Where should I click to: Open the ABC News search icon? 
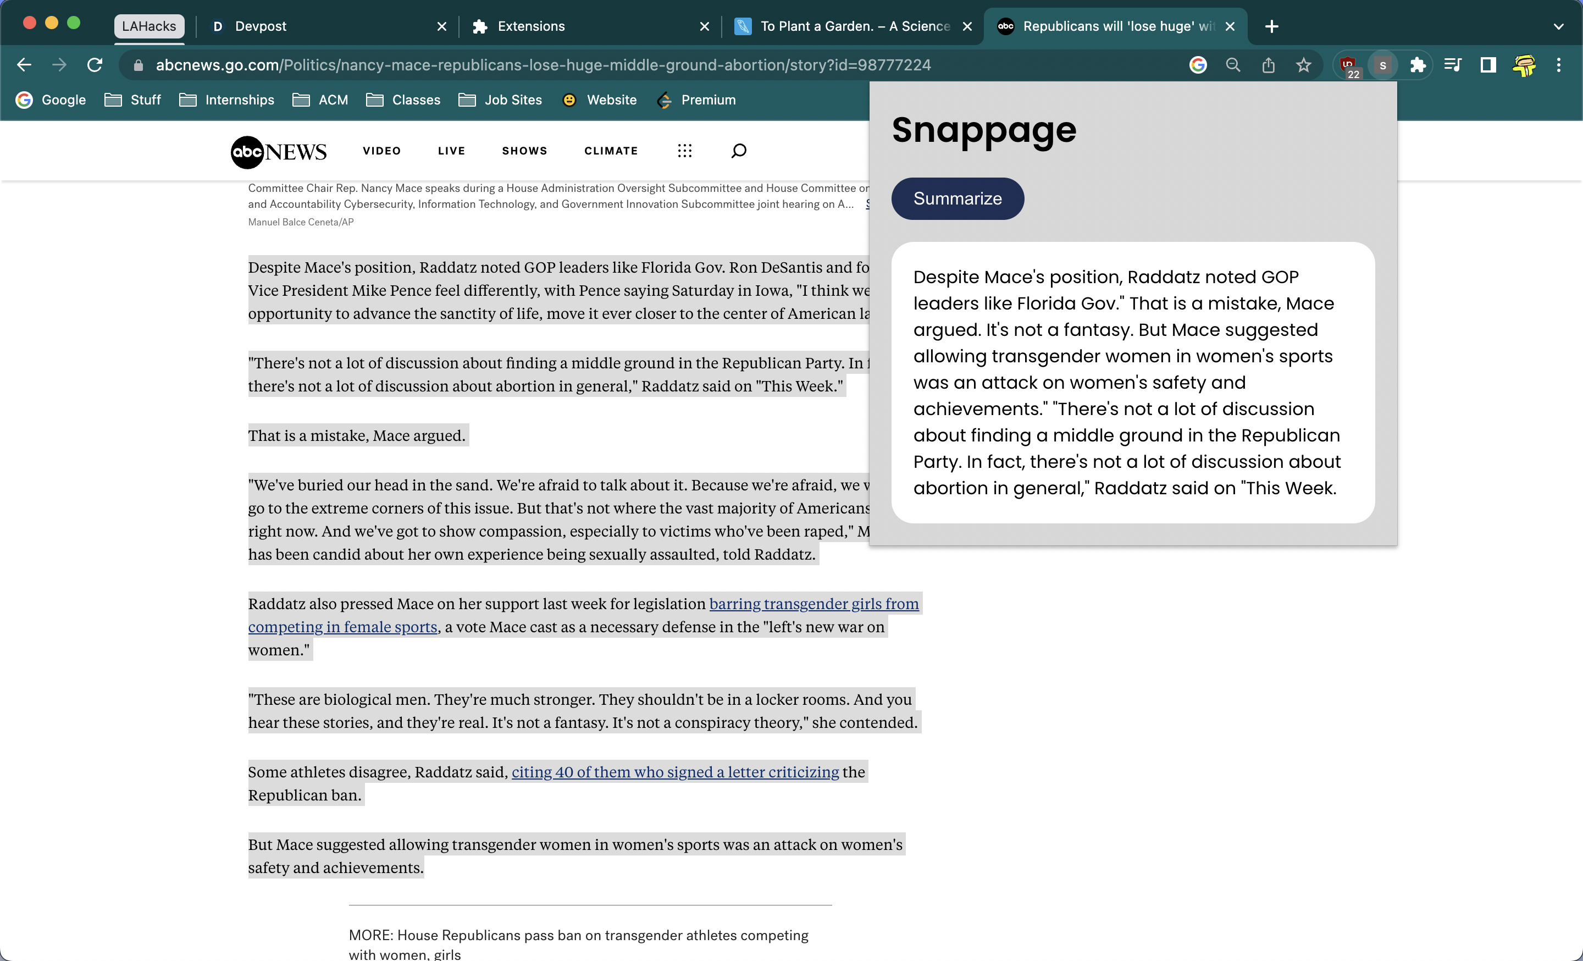coord(738,151)
